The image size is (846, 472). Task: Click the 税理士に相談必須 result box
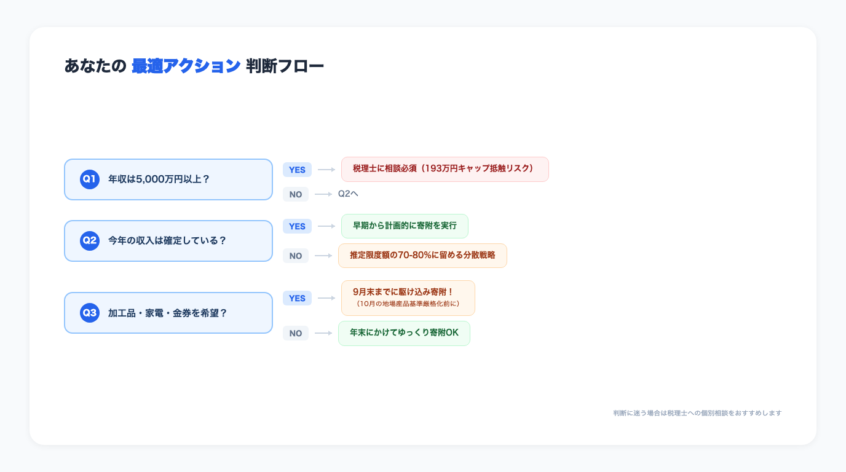tap(445, 169)
